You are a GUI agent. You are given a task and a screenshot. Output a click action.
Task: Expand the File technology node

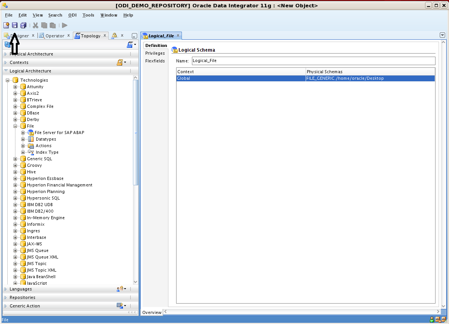15,126
